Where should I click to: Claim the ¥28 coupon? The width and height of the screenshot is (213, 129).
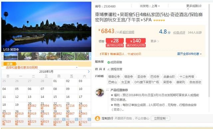coord(115,43)
